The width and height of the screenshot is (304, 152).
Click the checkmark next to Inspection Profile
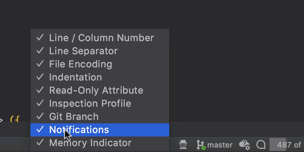point(40,103)
